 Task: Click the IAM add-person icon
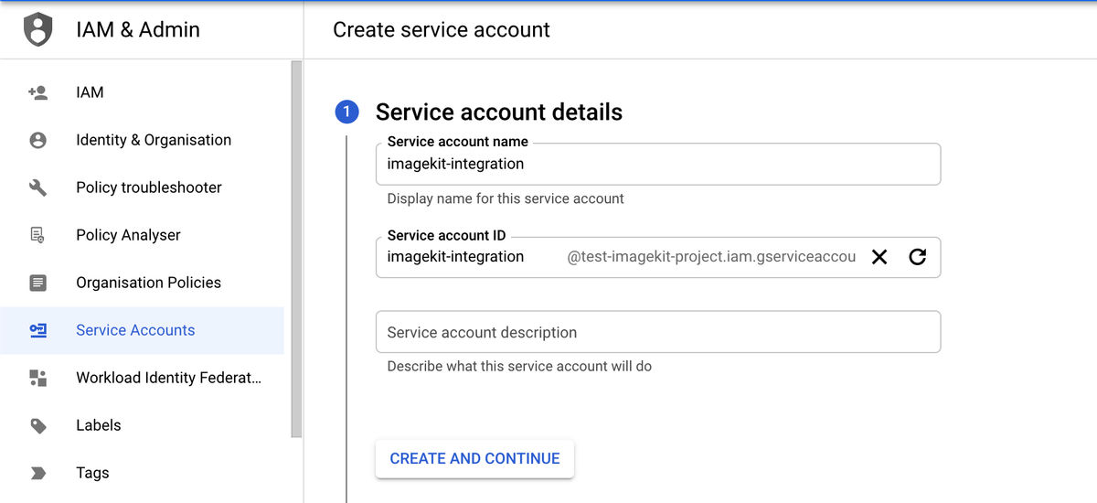(x=37, y=92)
